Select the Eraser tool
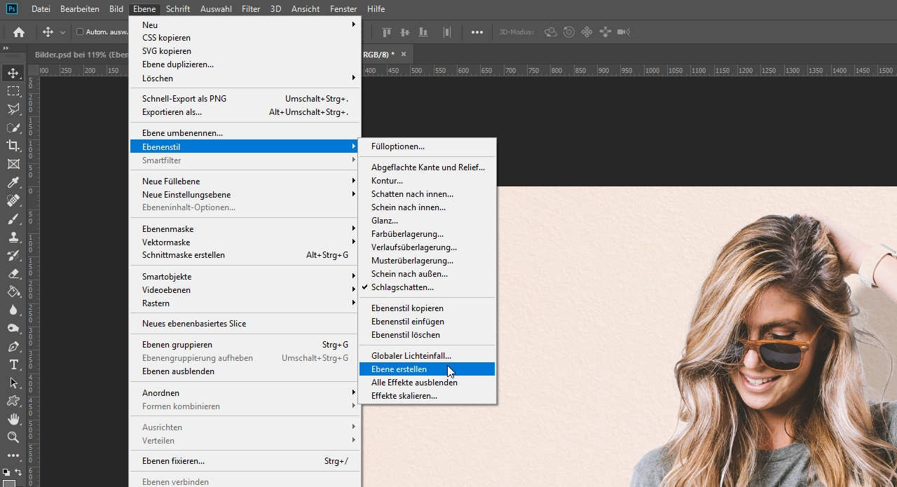Viewport: 897px width, 487px height. click(x=13, y=273)
